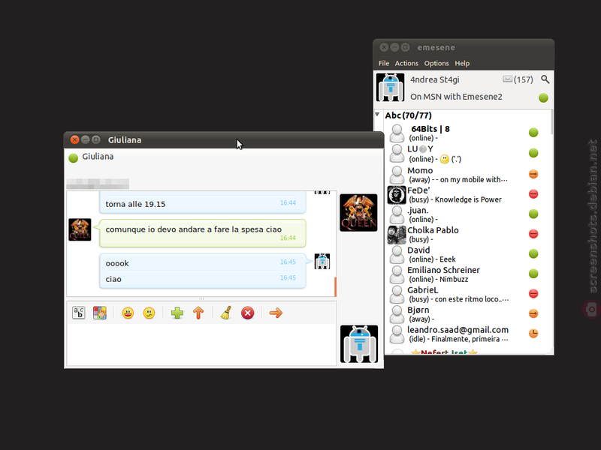The image size is (601, 450).
Task: Click the busy icon beside Cholka Pablo
Action: point(533,234)
